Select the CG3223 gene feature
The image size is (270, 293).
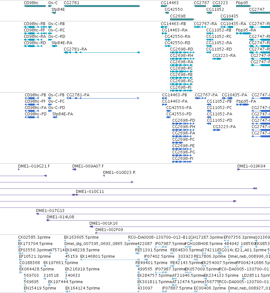click(217, 6)
